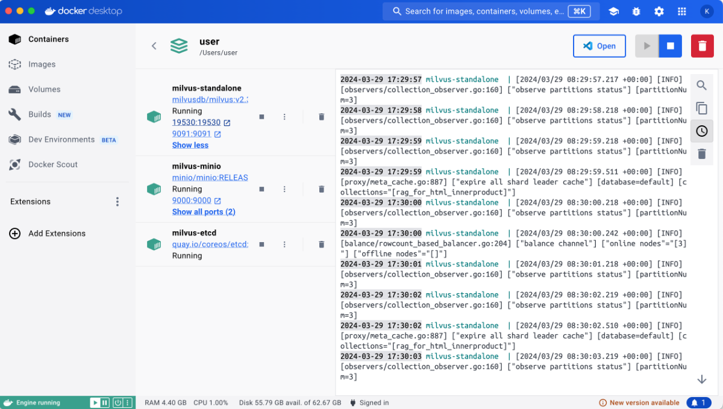Click the CPU 1.00% status text
The width and height of the screenshot is (723, 409).
211,403
